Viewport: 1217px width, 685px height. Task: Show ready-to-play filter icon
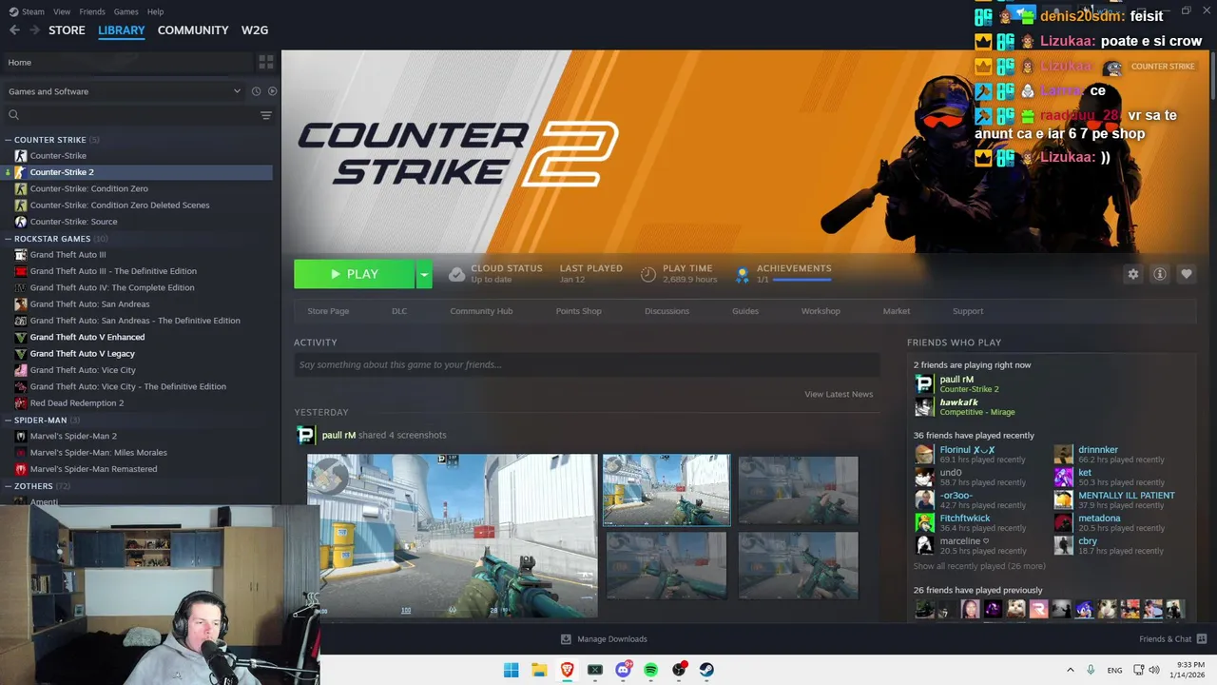pyautogui.click(x=272, y=91)
